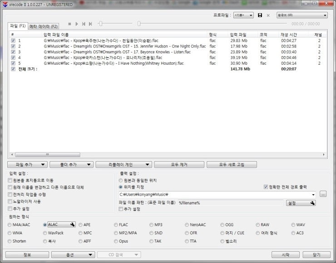
Task: Uncheck the checkbox for file row 5
Action: [13, 63]
